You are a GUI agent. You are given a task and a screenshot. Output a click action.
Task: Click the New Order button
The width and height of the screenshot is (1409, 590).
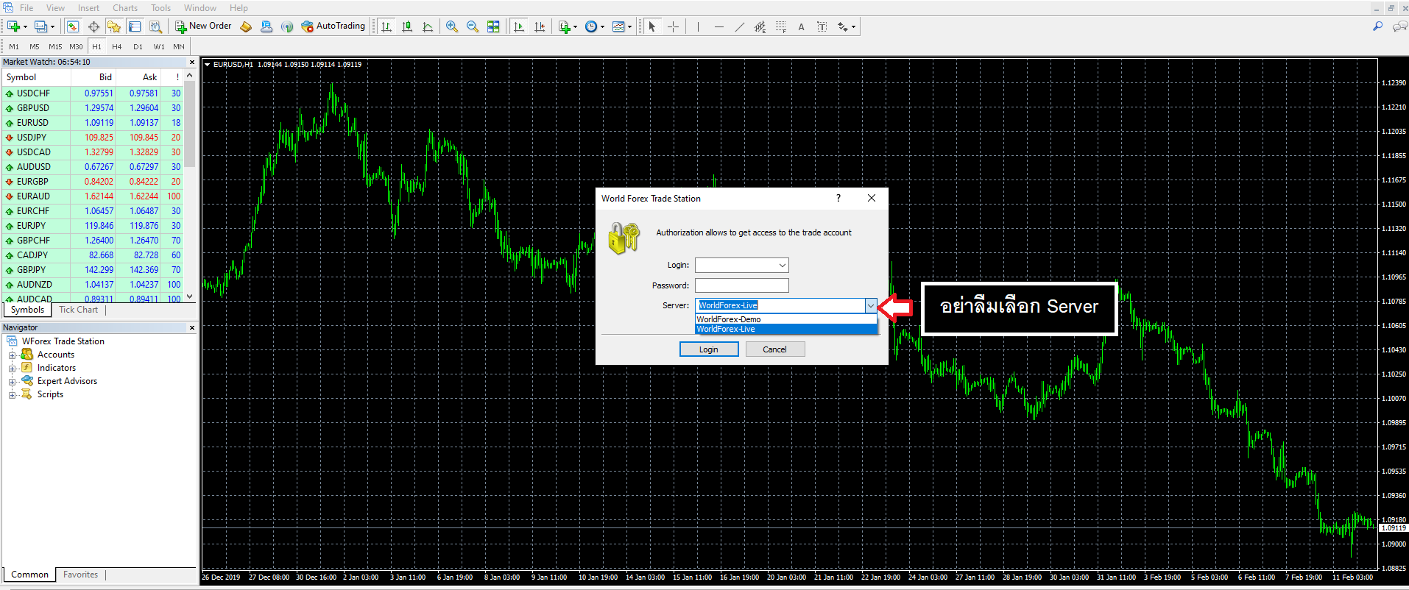click(x=203, y=26)
